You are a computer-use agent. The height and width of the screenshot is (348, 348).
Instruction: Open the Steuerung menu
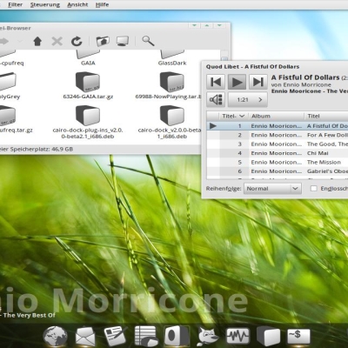[x=45, y=5]
